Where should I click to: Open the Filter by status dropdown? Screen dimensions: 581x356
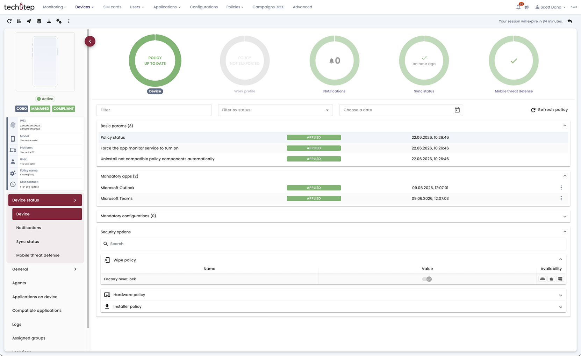pyautogui.click(x=275, y=110)
